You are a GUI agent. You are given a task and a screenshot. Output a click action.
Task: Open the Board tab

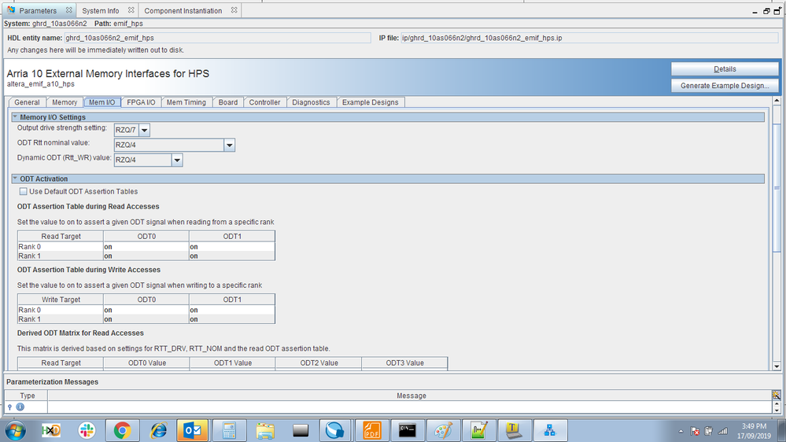(x=228, y=102)
